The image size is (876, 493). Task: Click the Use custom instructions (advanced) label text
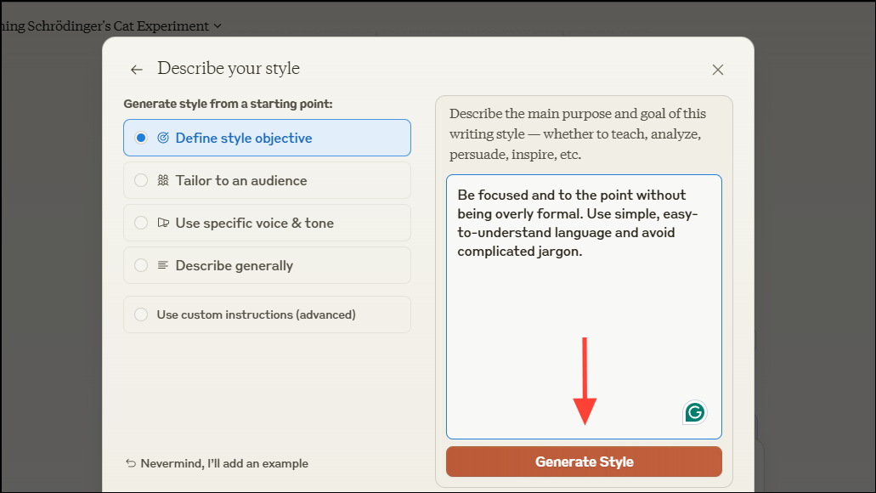click(x=256, y=314)
